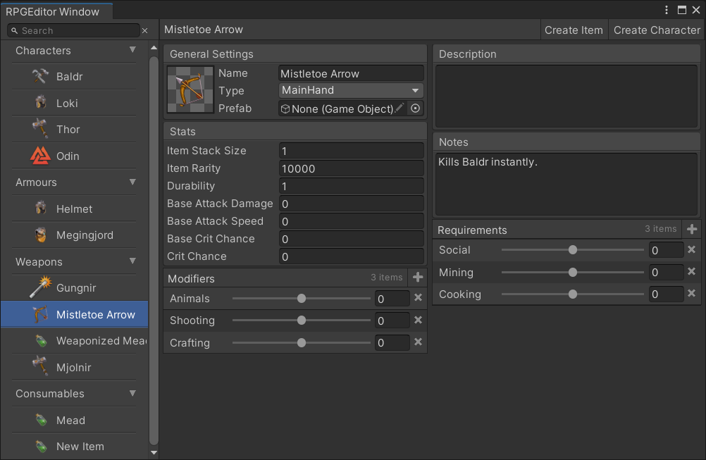Open the Prefab object picker circle
706x460 pixels.
point(415,108)
